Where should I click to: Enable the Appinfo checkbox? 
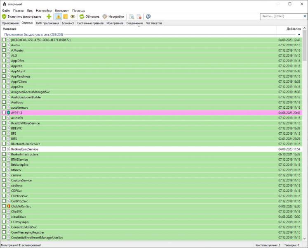coord(4,66)
